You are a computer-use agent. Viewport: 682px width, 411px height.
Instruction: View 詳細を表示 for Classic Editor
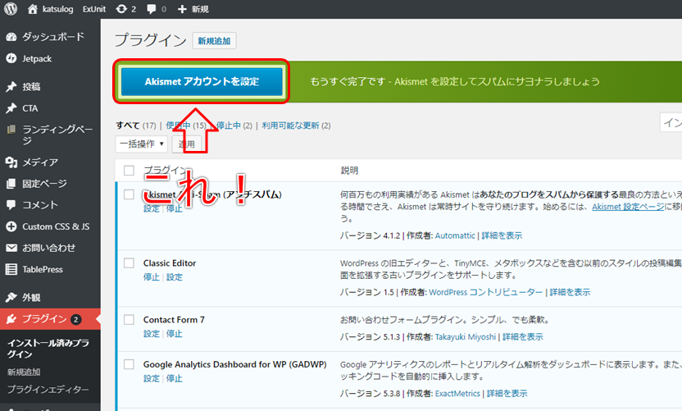pos(570,292)
